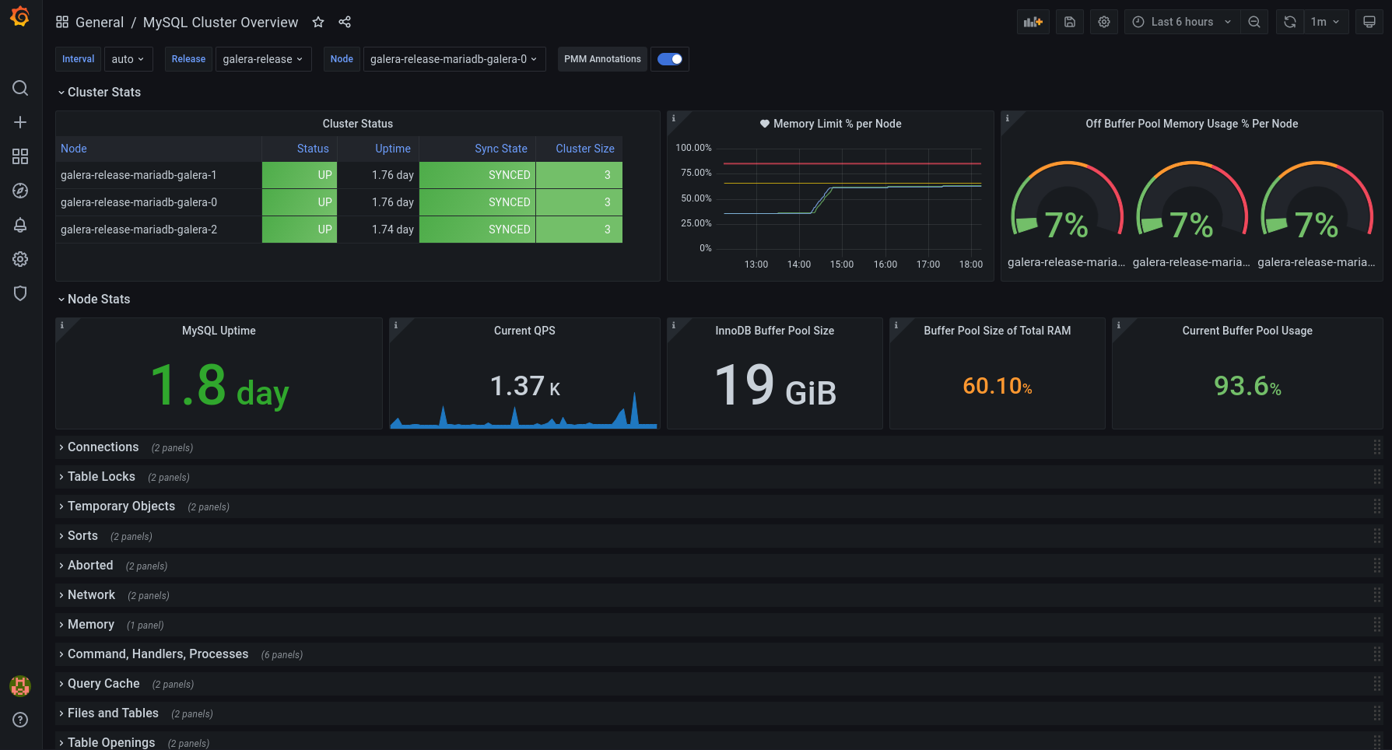Open dashboard settings gear in top bar

click(x=1104, y=22)
